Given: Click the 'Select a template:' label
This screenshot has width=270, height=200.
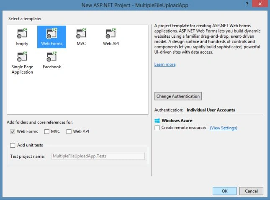Looking at the screenshot, I should [x=25, y=18].
